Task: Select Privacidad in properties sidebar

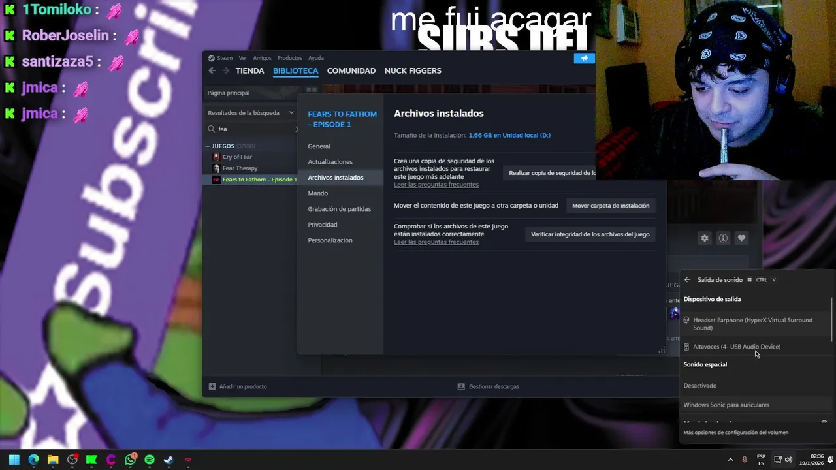Action: (x=340, y=225)
